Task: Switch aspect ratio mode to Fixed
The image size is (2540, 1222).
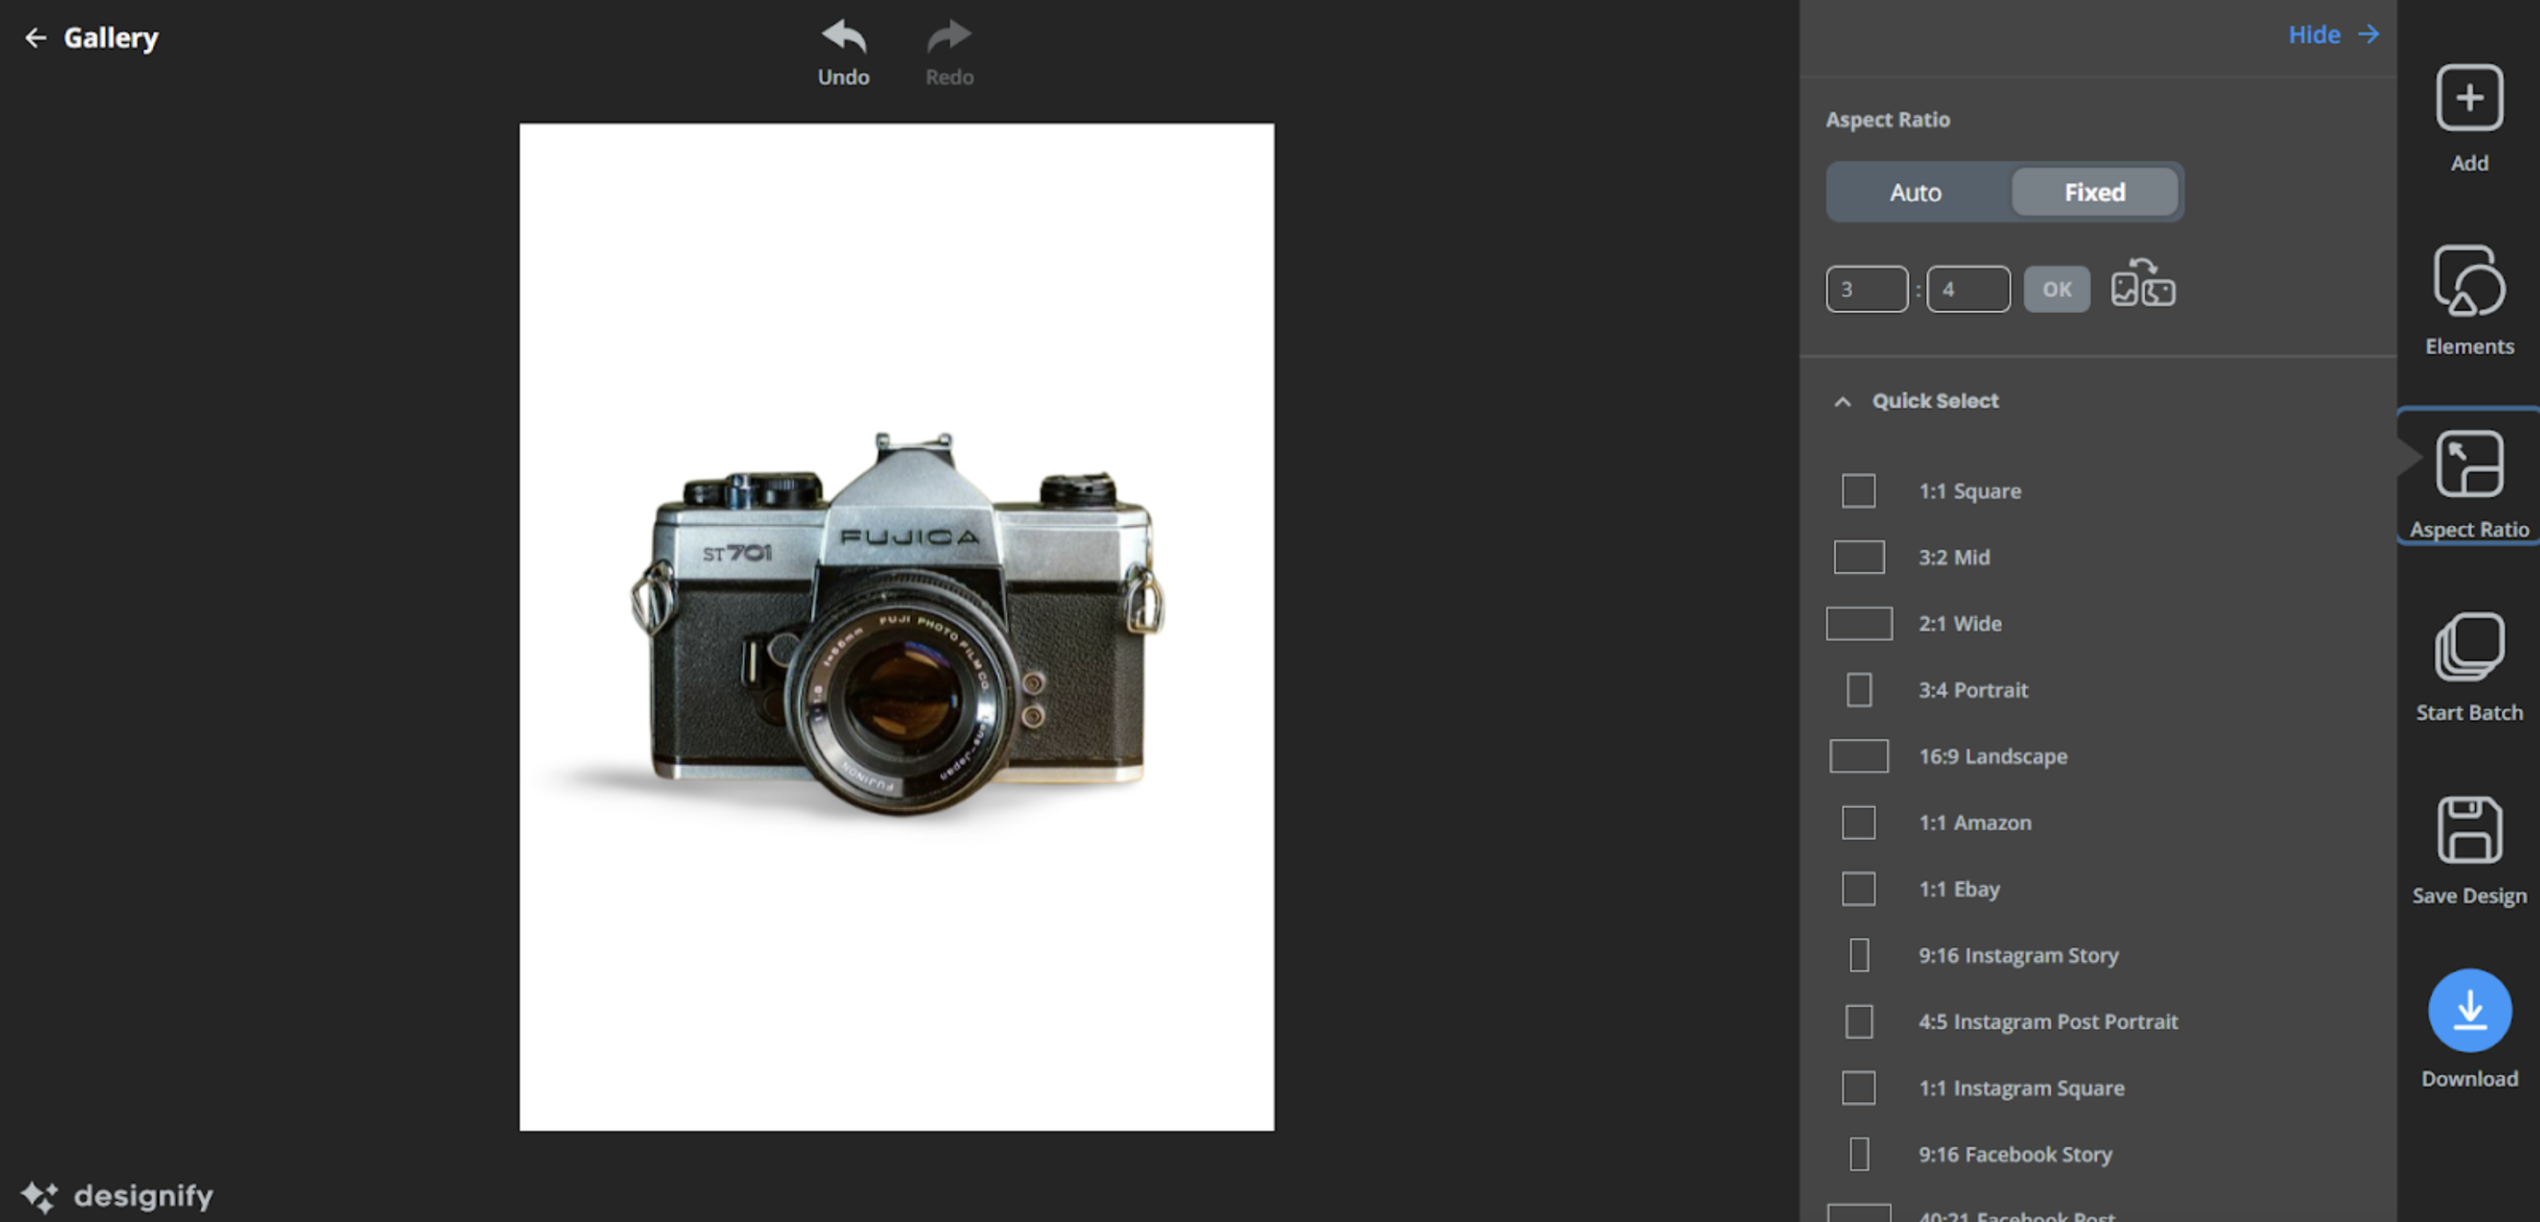Action: pos(2095,192)
